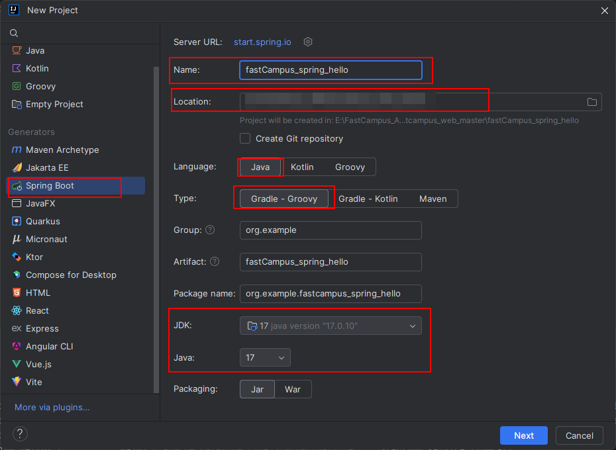616x450 pixels.
Task: Click the JavaFX window icon
Action: (17, 203)
